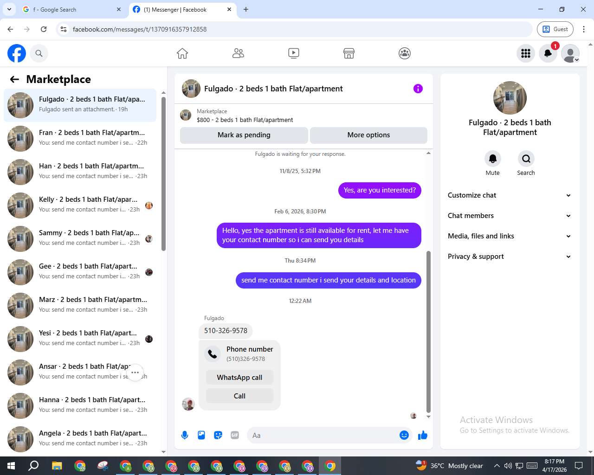Click Mark as pending button
Screen dimensions: 594x475
tap(244, 135)
